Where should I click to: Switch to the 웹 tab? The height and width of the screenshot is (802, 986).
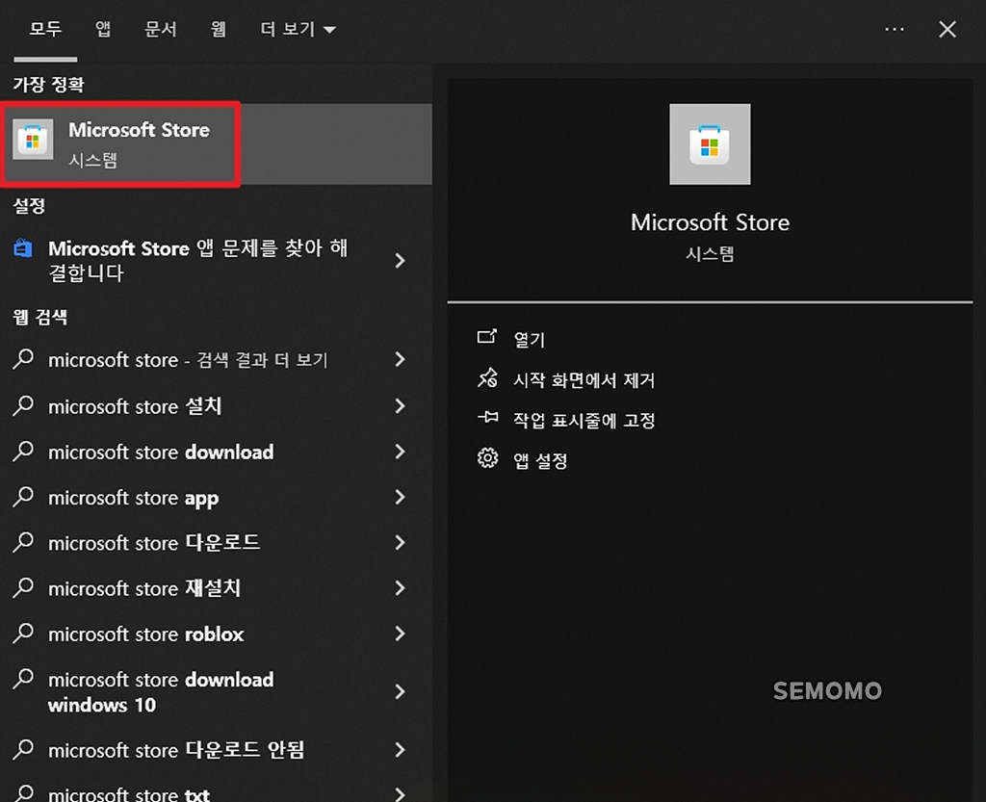(x=218, y=29)
